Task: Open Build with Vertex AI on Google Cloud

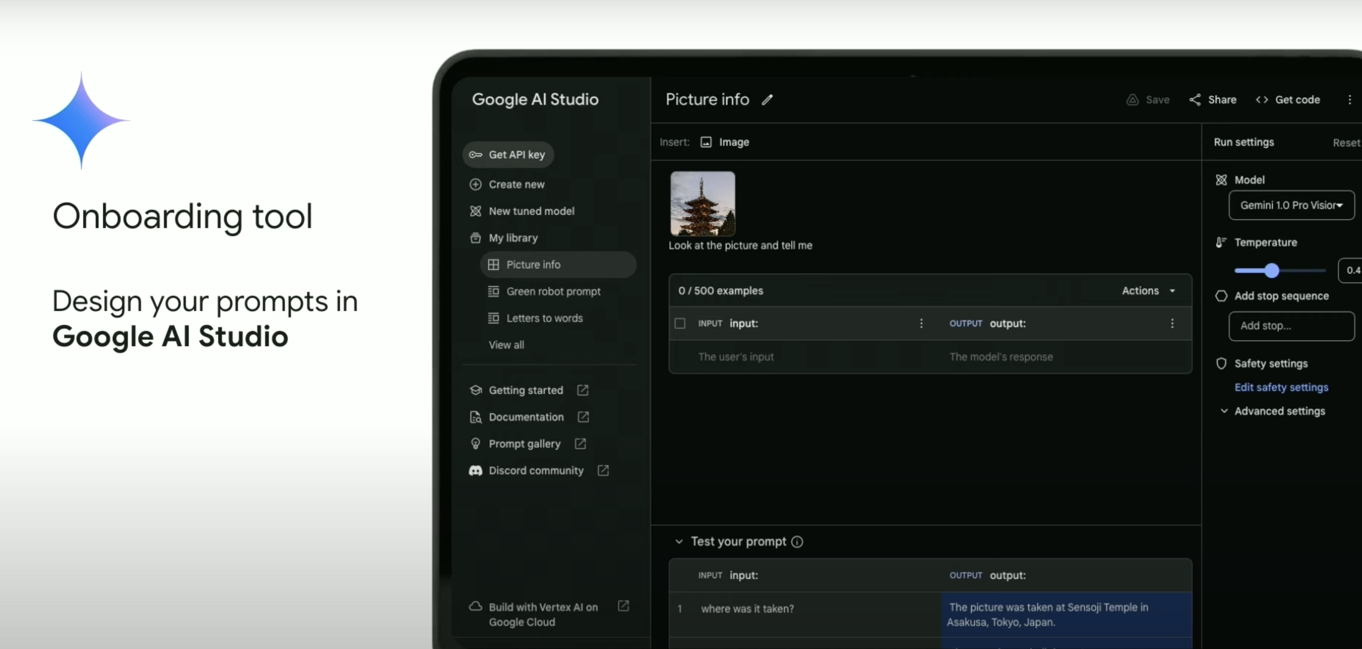Action: coord(543,614)
